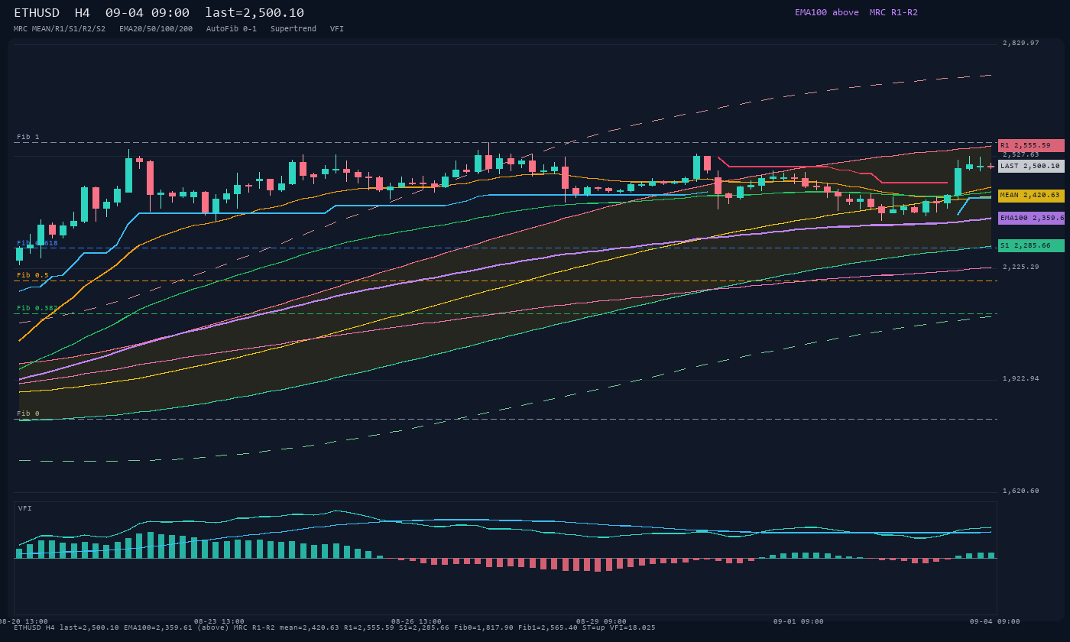Click the Fib 0.382 level label
Screen dimensions: 1070x642
click(37, 308)
